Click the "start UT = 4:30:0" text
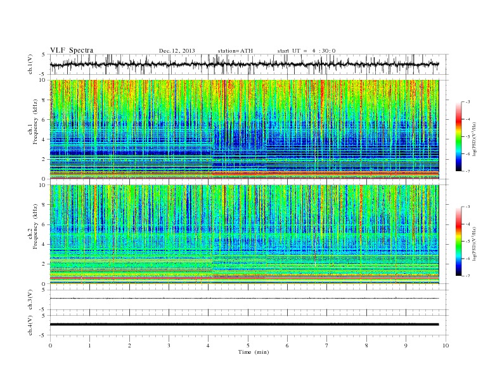 (x=306, y=51)
